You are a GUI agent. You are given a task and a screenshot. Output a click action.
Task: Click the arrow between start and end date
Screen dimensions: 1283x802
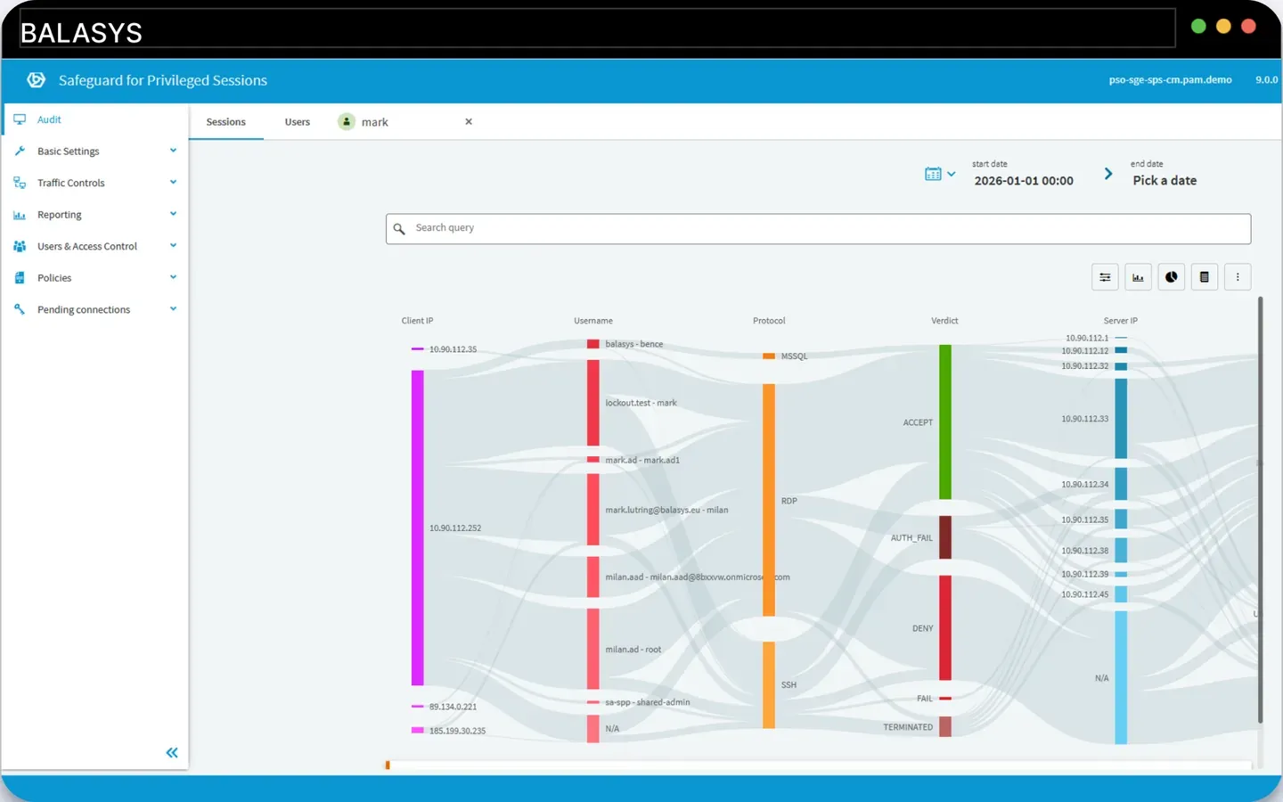click(x=1108, y=174)
